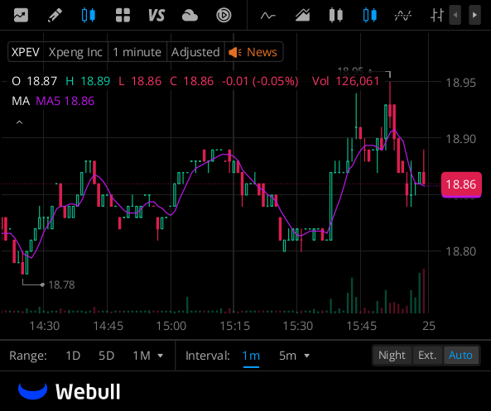The width and height of the screenshot is (491, 411).
Task: Select the OHLC bar chart type
Action: click(437, 15)
